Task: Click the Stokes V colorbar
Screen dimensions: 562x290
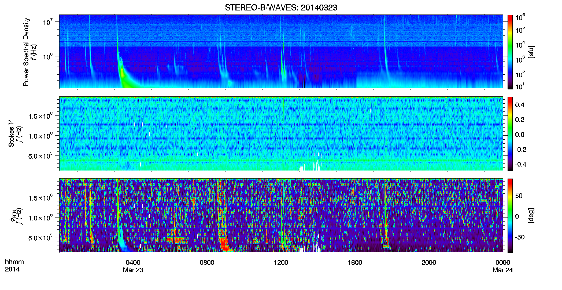Action: click(x=510, y=134)
